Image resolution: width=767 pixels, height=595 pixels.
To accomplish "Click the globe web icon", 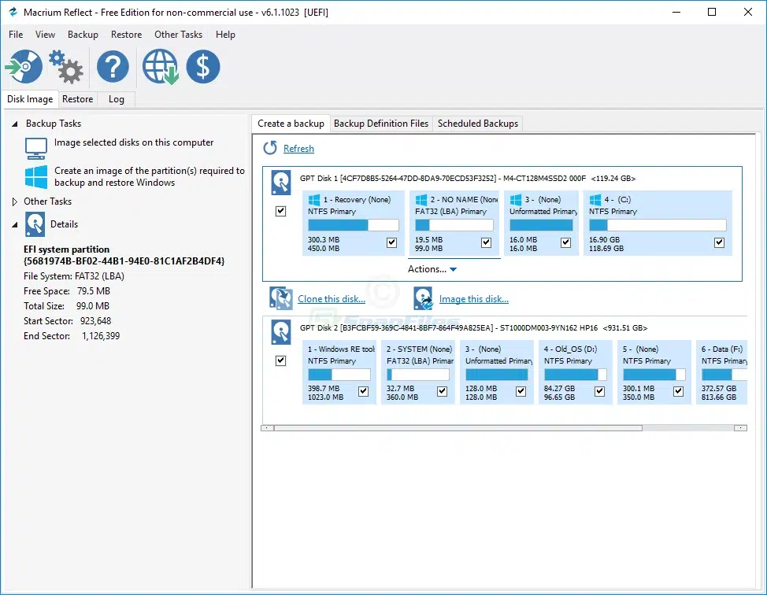I will pyautogui.click(x=160, y=67).
